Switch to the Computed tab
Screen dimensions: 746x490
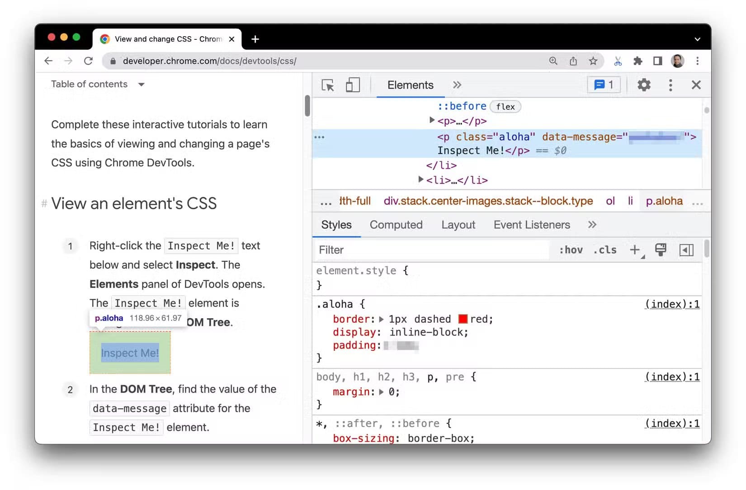[x=396, y=225]
